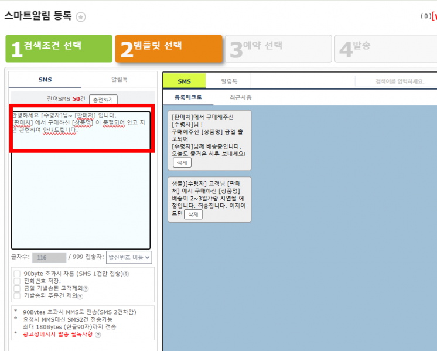Tick the 기발송된 주문건 제외 checkbox

17,296
